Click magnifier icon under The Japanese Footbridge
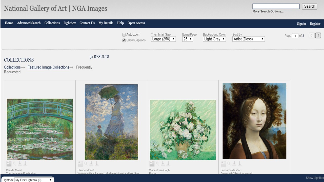Image resolution: width=324 pixels, height=182 pixels. [14, 163]
